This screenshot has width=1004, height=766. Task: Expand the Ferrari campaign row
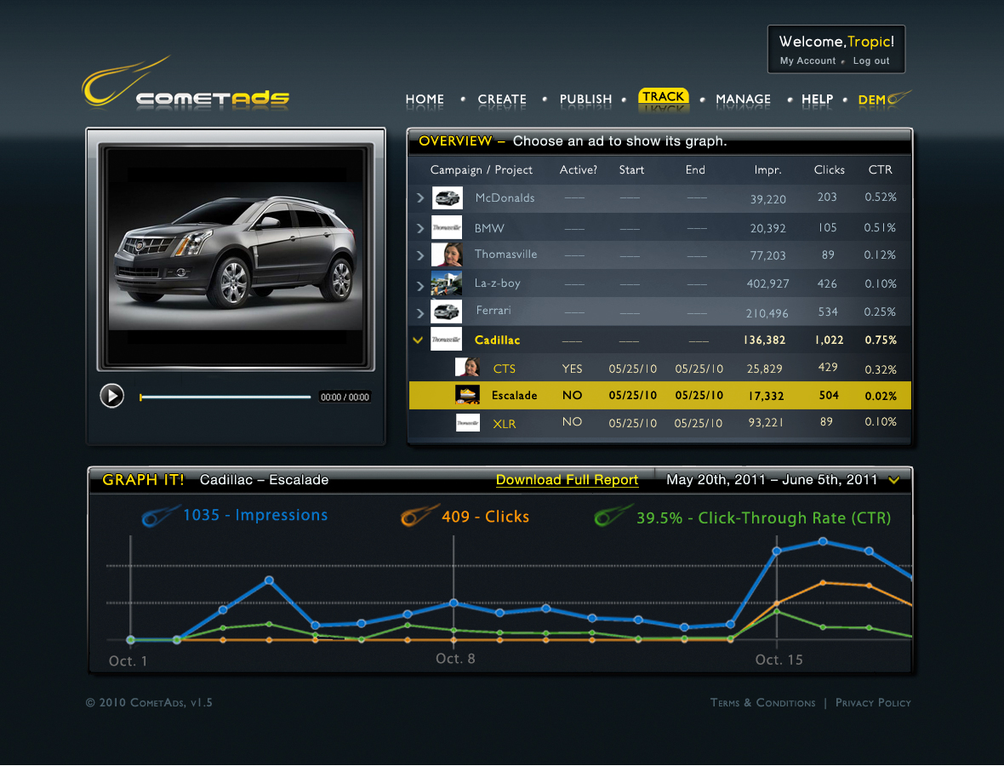tap(420, 313)
